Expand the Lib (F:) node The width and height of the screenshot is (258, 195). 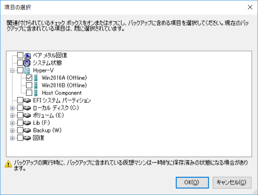[12, 123]
